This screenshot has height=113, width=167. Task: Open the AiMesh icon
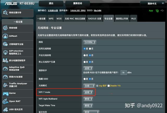point(5,36)
